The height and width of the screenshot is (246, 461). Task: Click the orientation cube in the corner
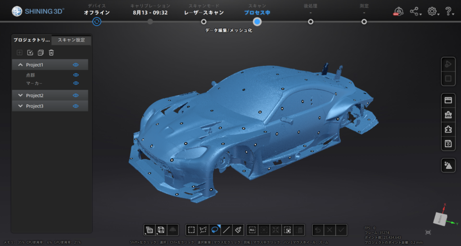pos(441,218)
